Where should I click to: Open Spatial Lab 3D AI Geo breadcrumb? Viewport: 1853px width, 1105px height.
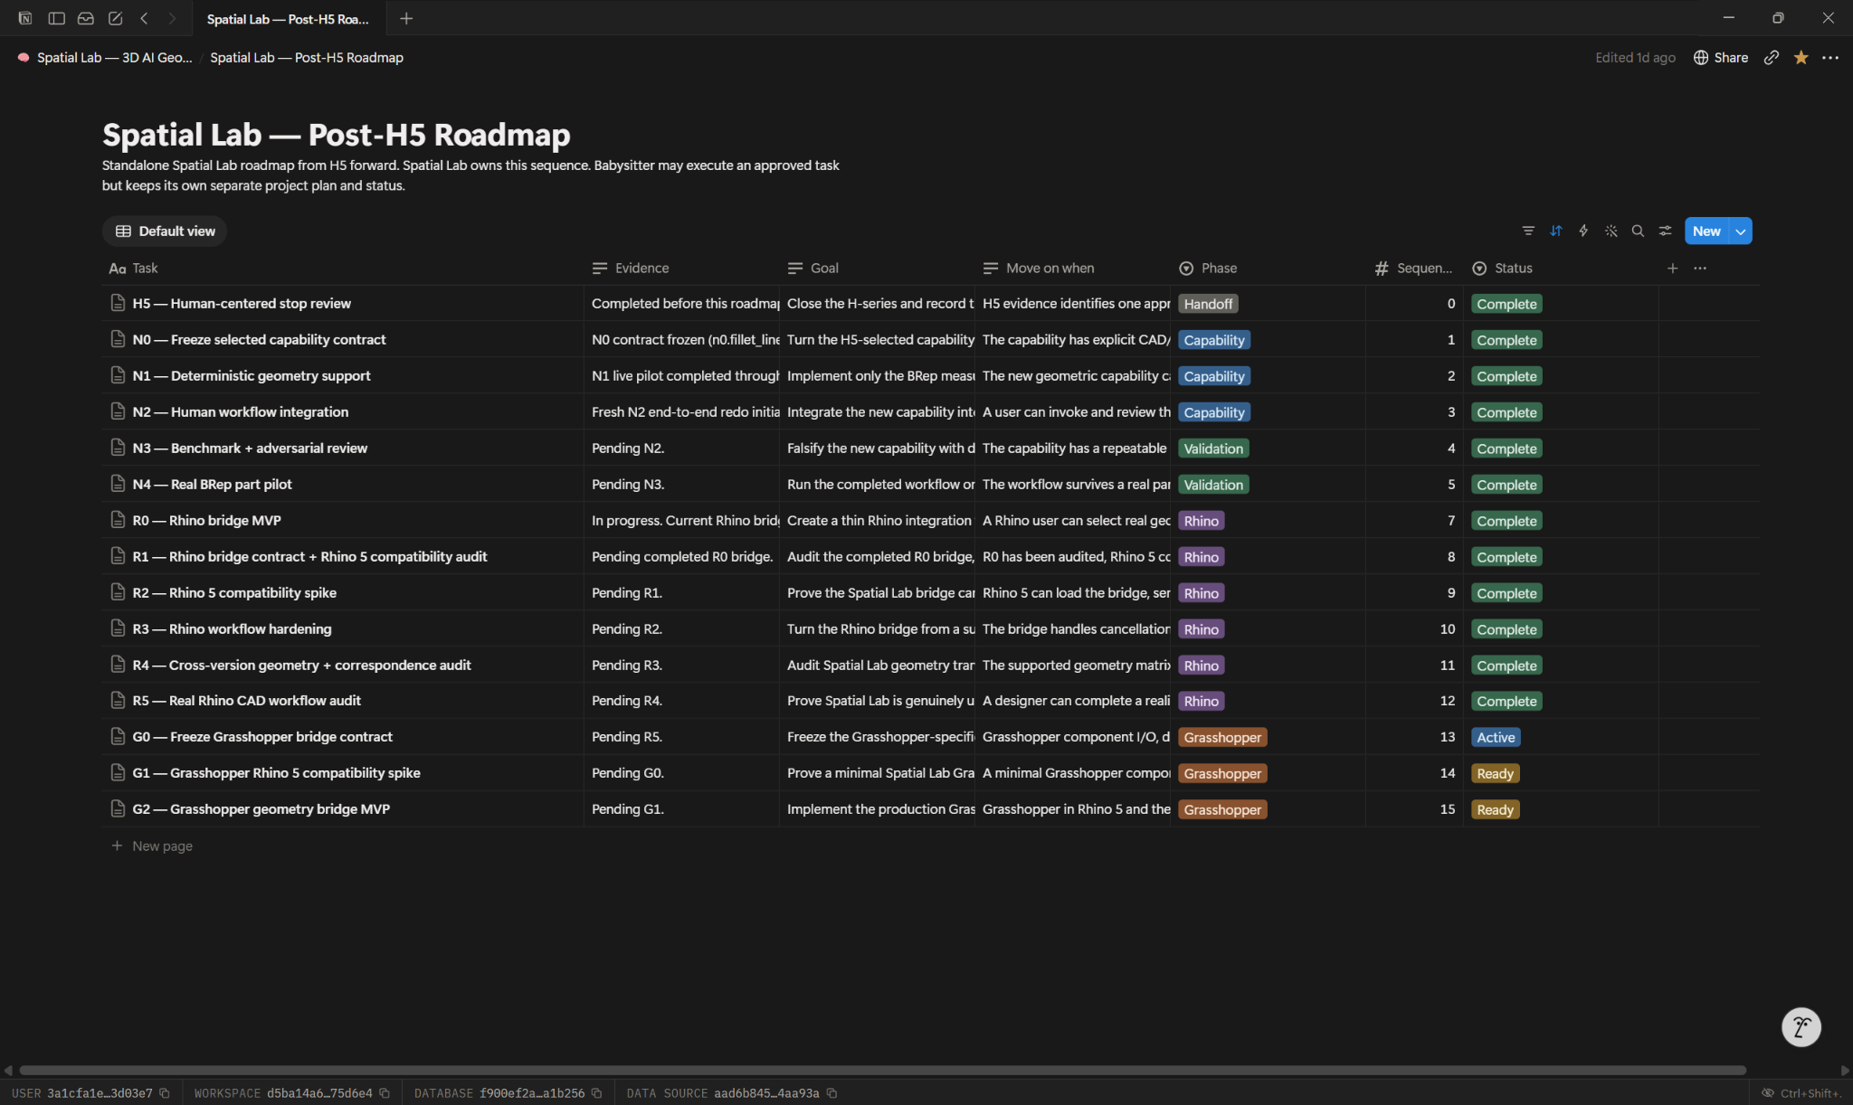pyautogui.click(x=105, y=57)
